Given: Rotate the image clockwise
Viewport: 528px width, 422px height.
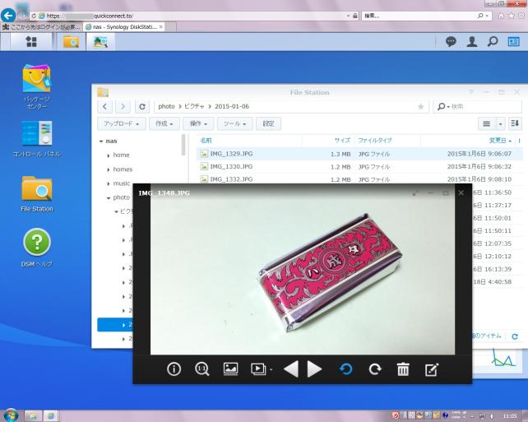Looking at the screenshot, I should [x=375, y=369].
